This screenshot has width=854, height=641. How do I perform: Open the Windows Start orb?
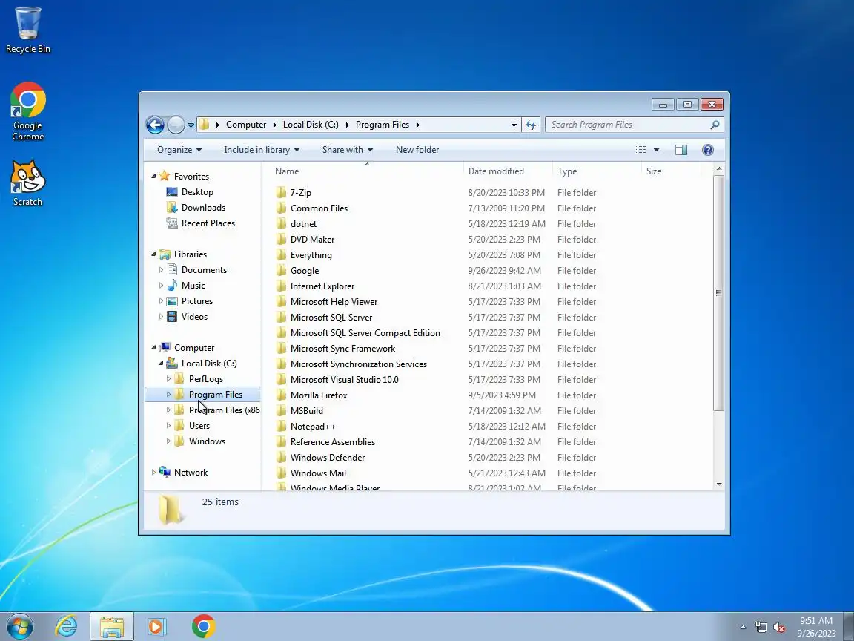coord(19,626)
